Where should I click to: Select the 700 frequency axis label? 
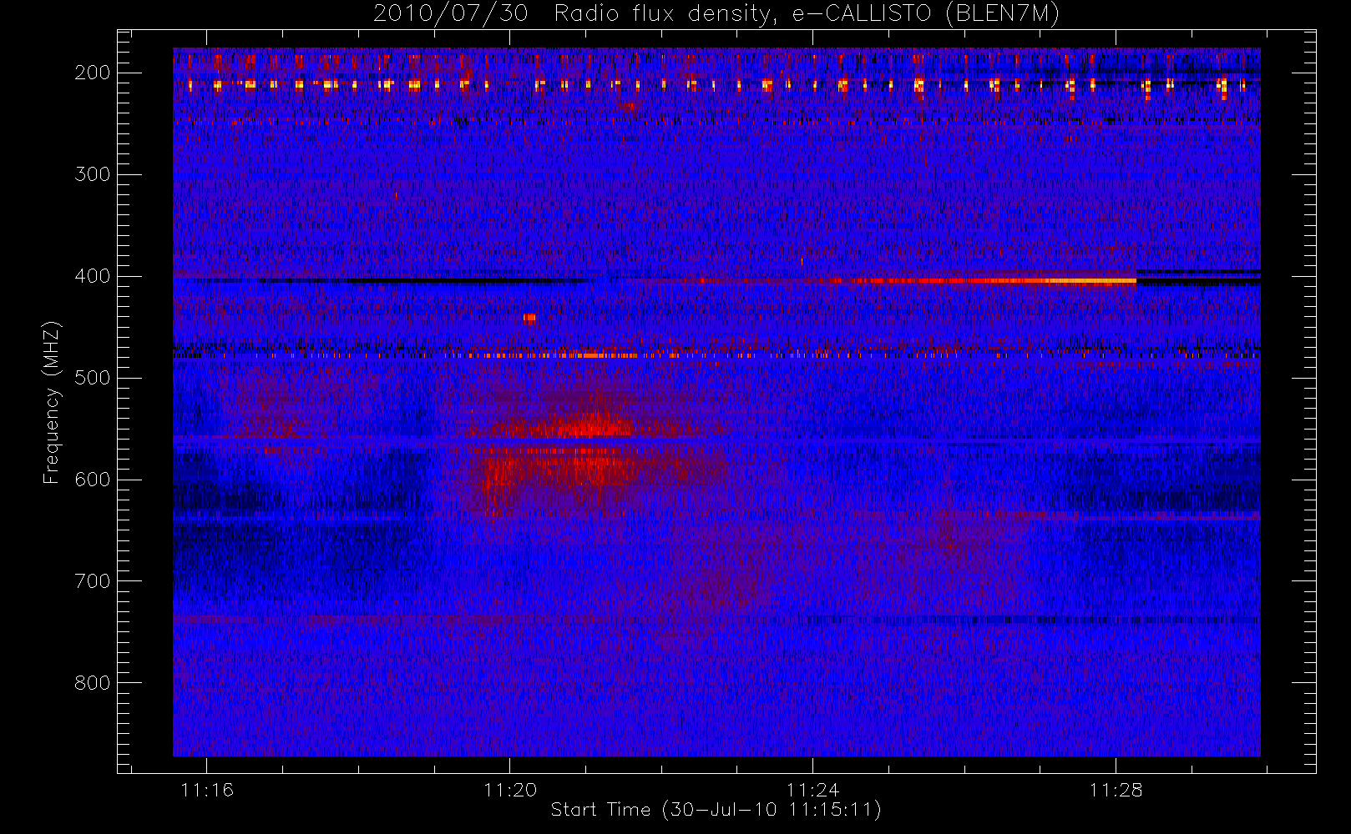pos(92,581)
